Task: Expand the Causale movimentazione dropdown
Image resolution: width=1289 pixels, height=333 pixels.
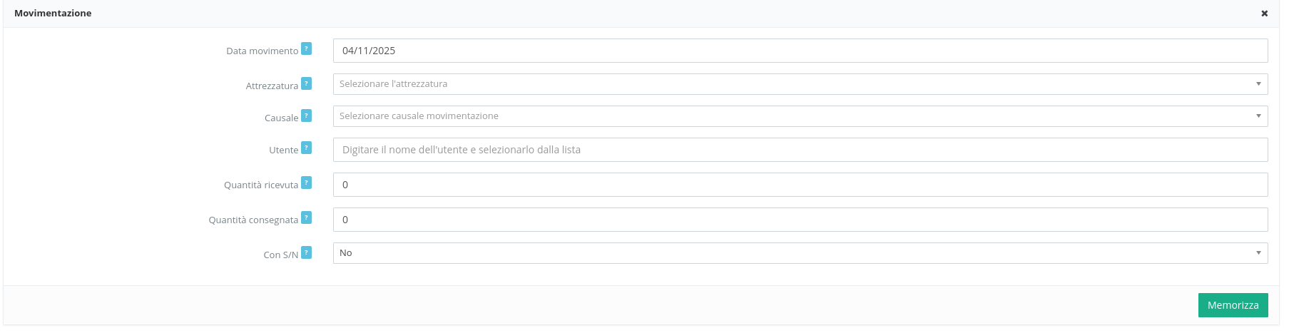Action: [792, 116]
